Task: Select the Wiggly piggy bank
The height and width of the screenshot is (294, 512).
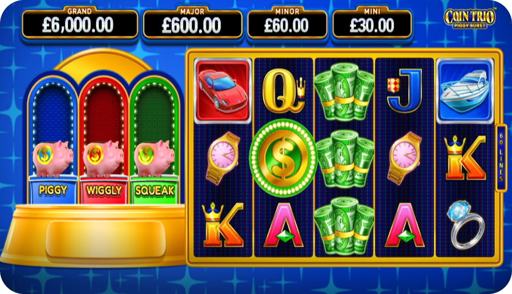Action: (103, 158)
